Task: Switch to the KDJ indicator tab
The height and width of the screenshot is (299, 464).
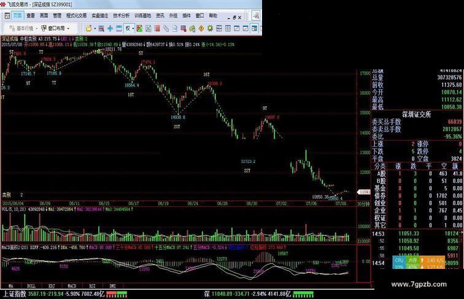Action: tap(52, 286)
